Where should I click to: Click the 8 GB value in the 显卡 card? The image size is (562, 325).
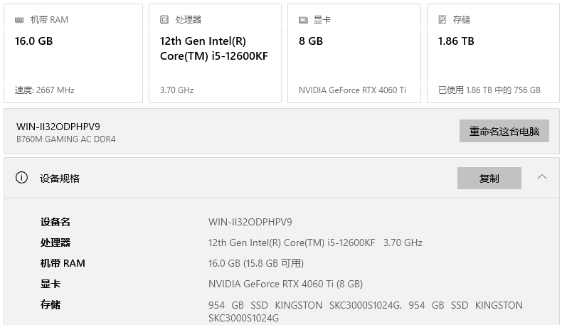tap(311, 41)
